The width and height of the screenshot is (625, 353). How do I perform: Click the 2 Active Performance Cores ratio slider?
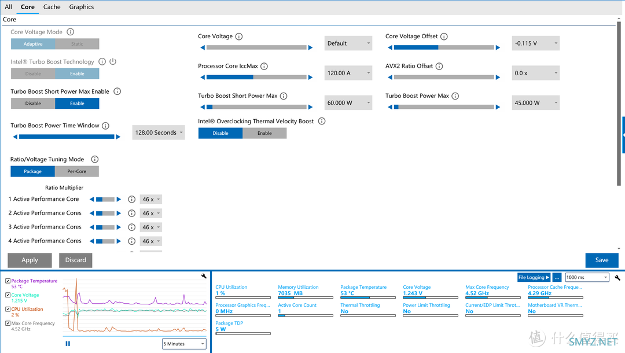(105, 213)
